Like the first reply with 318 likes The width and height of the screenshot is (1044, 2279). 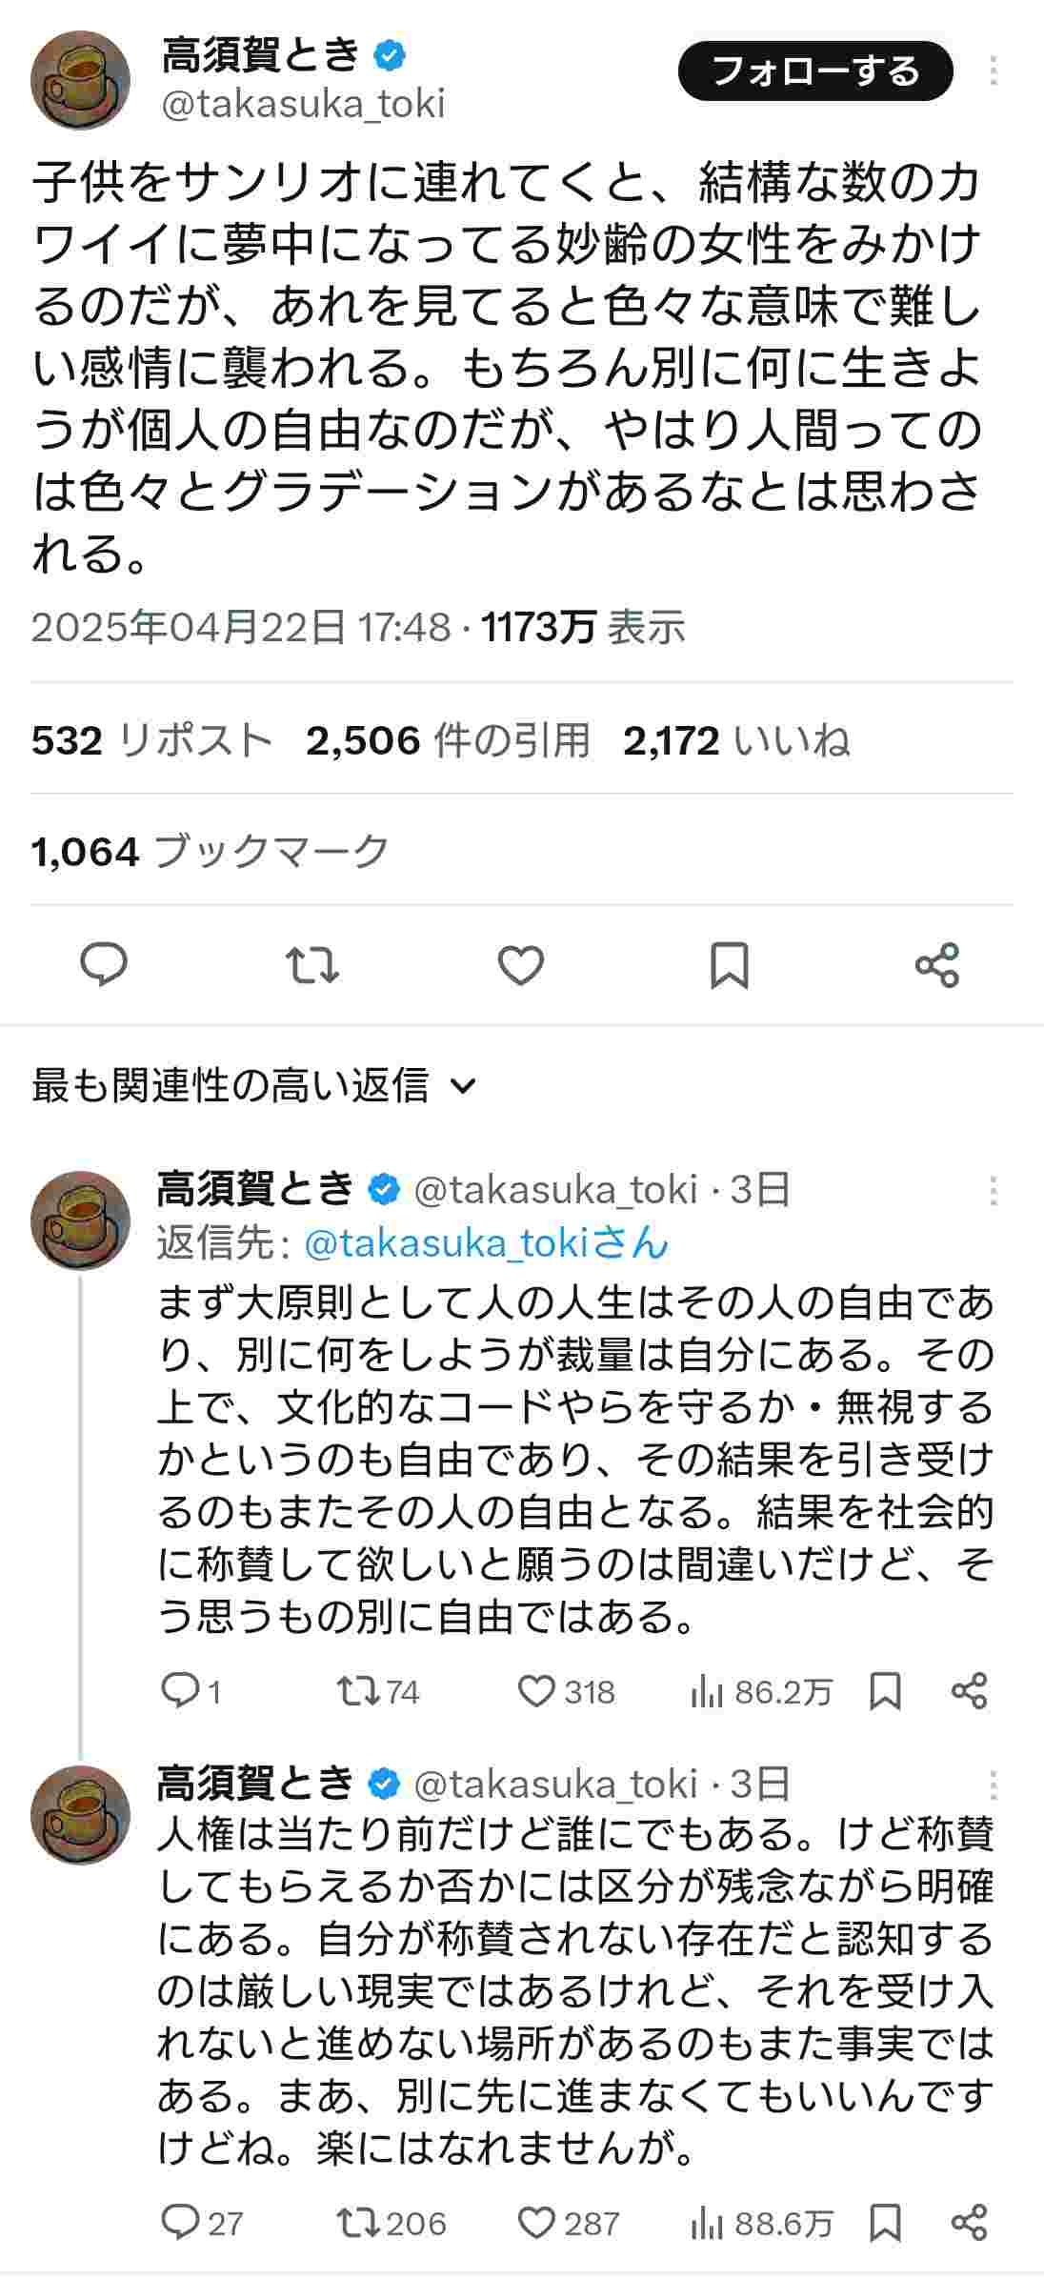536,1691
